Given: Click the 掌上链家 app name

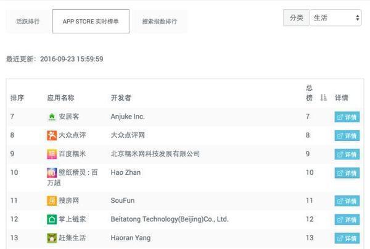Looking at the screenshot, I should coord(72,219).
